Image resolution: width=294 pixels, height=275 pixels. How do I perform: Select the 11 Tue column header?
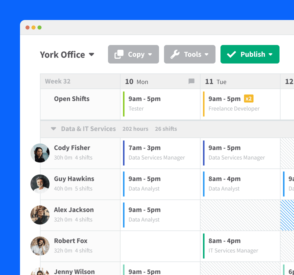(216, 81)
